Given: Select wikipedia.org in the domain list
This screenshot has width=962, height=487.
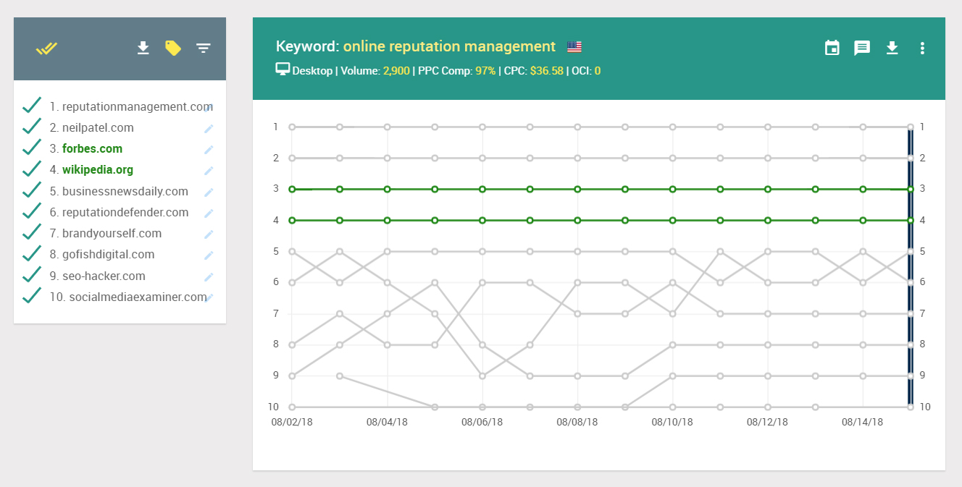Looking at the screenshot, I should [x=97, y=170].
